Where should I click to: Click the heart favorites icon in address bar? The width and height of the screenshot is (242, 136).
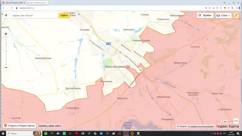coord(225,8)
